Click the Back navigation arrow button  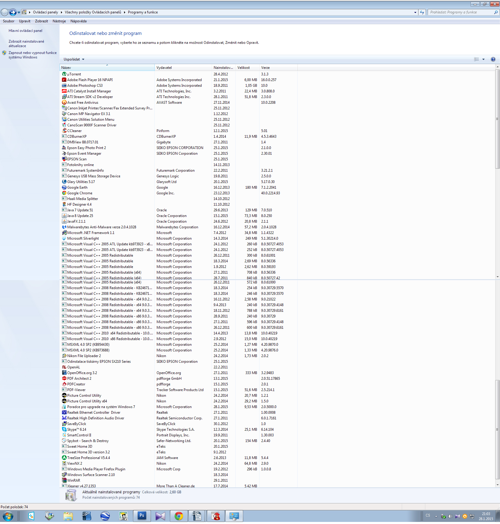[5, 12]
